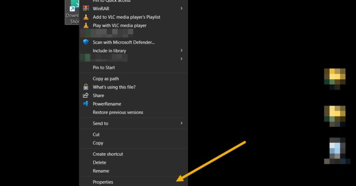Select Scan with Microsoft Defender

[133, 42]
